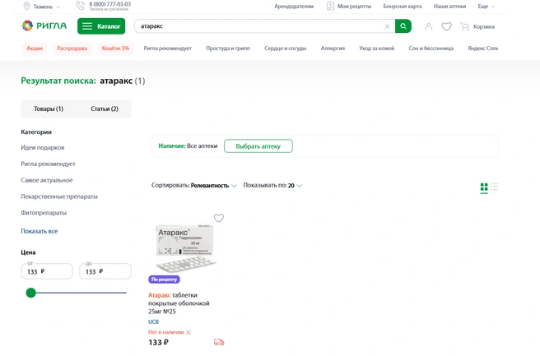Viewport: 540px width, 356px height.
Task: Open the user account icon
Action: coord(428,26)
